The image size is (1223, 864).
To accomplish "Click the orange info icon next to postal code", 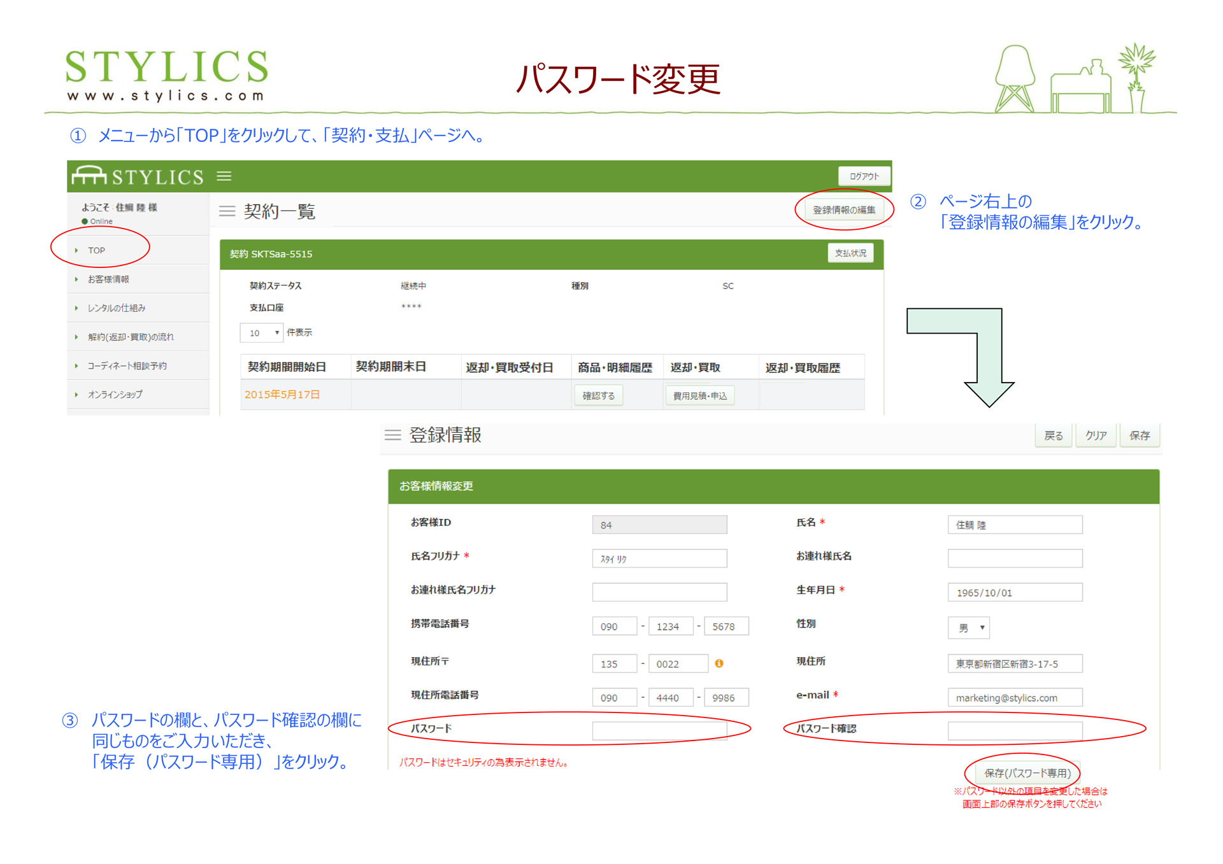I will point(719,663).
